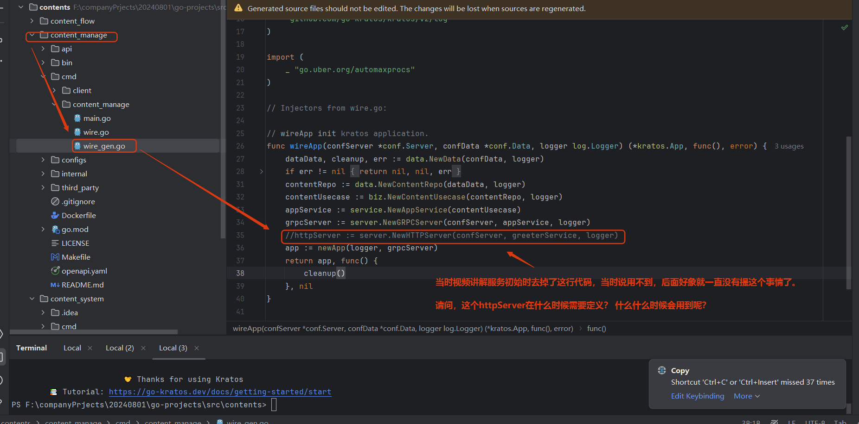This screenshot has width=859, height=424.
Task: Expand the go.mod node
Action: coord(43,229)
